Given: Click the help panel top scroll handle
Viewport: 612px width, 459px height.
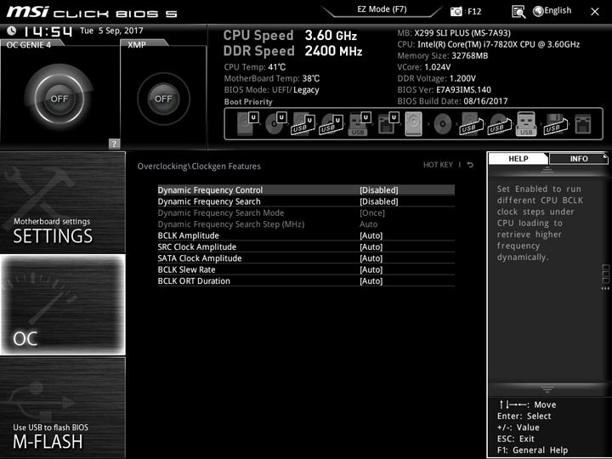Looking at the screenshot, I should [547, 169].
